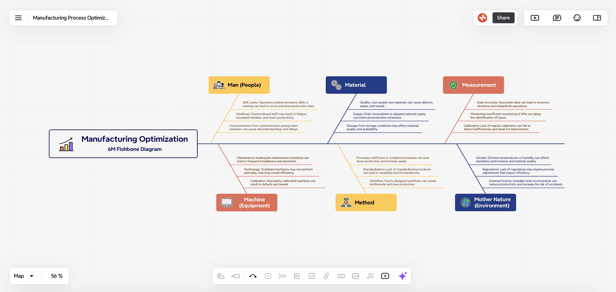Open the AI assistant sparkle icon
The image size is (616, 292).
point(402,276)
